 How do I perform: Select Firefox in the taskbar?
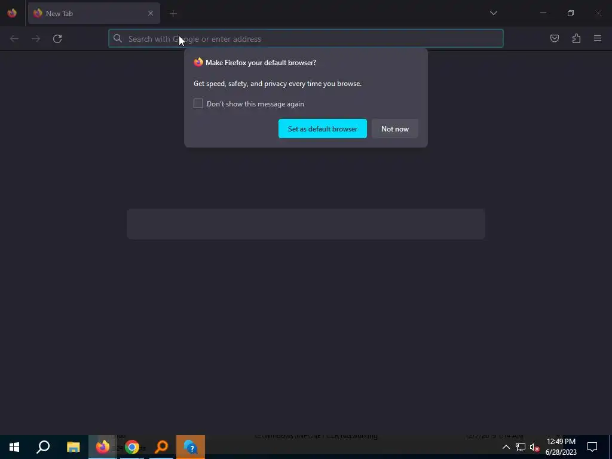(x=103, y=447)
